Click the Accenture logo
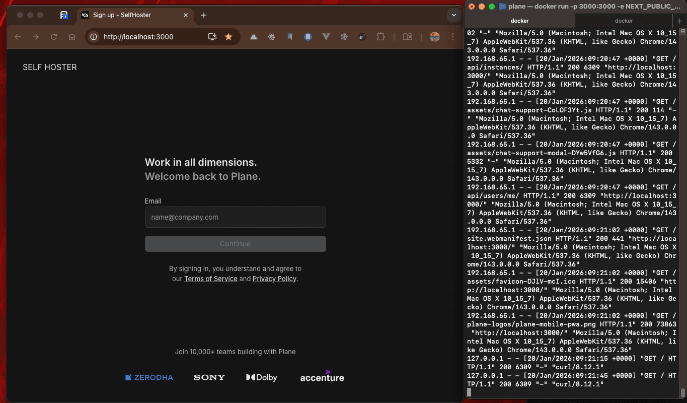Viewport: 687px width, 403px height. pyautogui.click(x=322, y=376)
